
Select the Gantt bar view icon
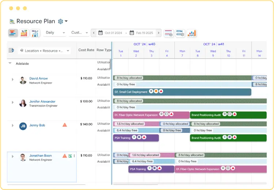(x=13, y=33)
